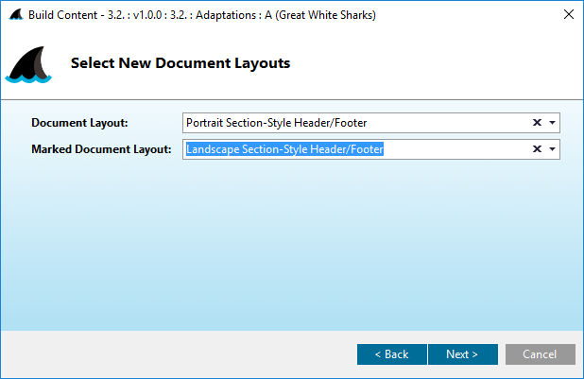Image resolution: width=584 pixels, height=379 pixels.
Task: Proceed with the Next button
Action: 462,354
